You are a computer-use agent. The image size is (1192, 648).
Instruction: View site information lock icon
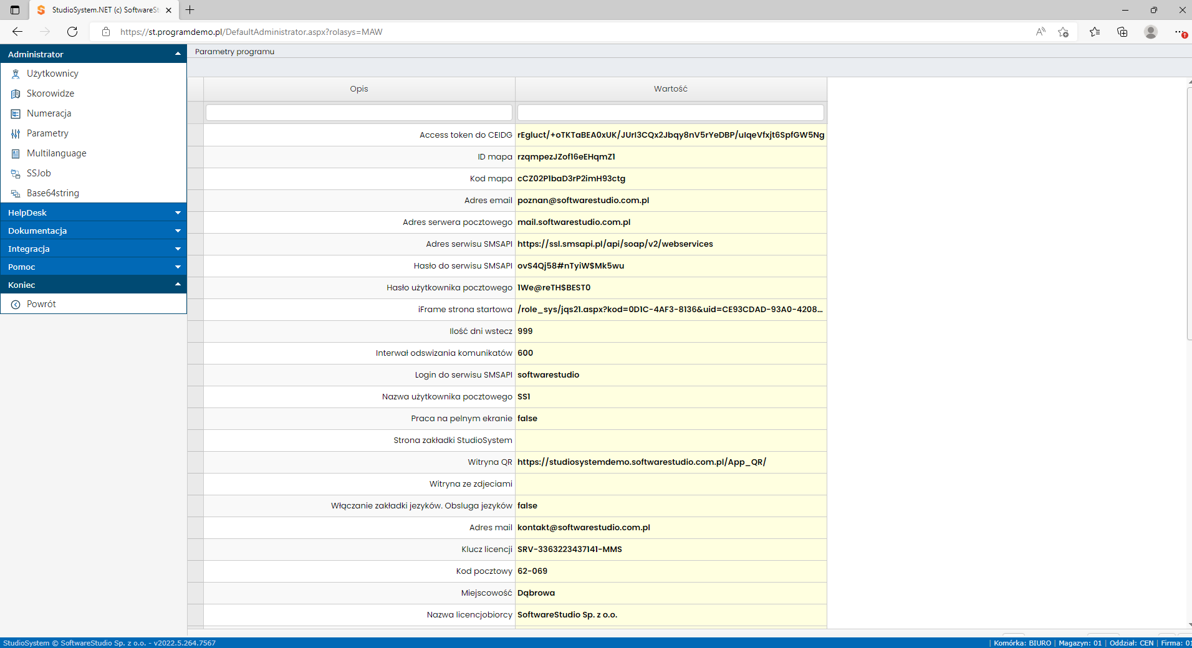(106, 32)
